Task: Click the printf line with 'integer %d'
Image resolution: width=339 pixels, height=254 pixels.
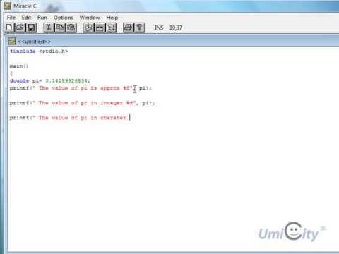Action: 82,103
